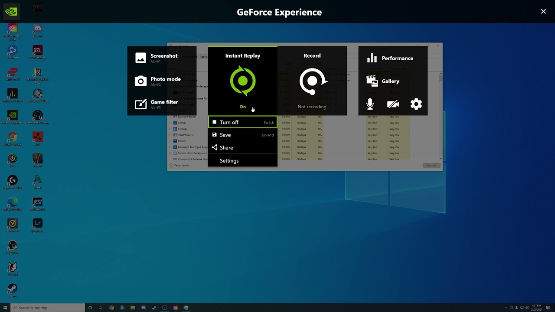Click the NVIDIA logo at top-left
Screen dimensions: 555x312
11,11
